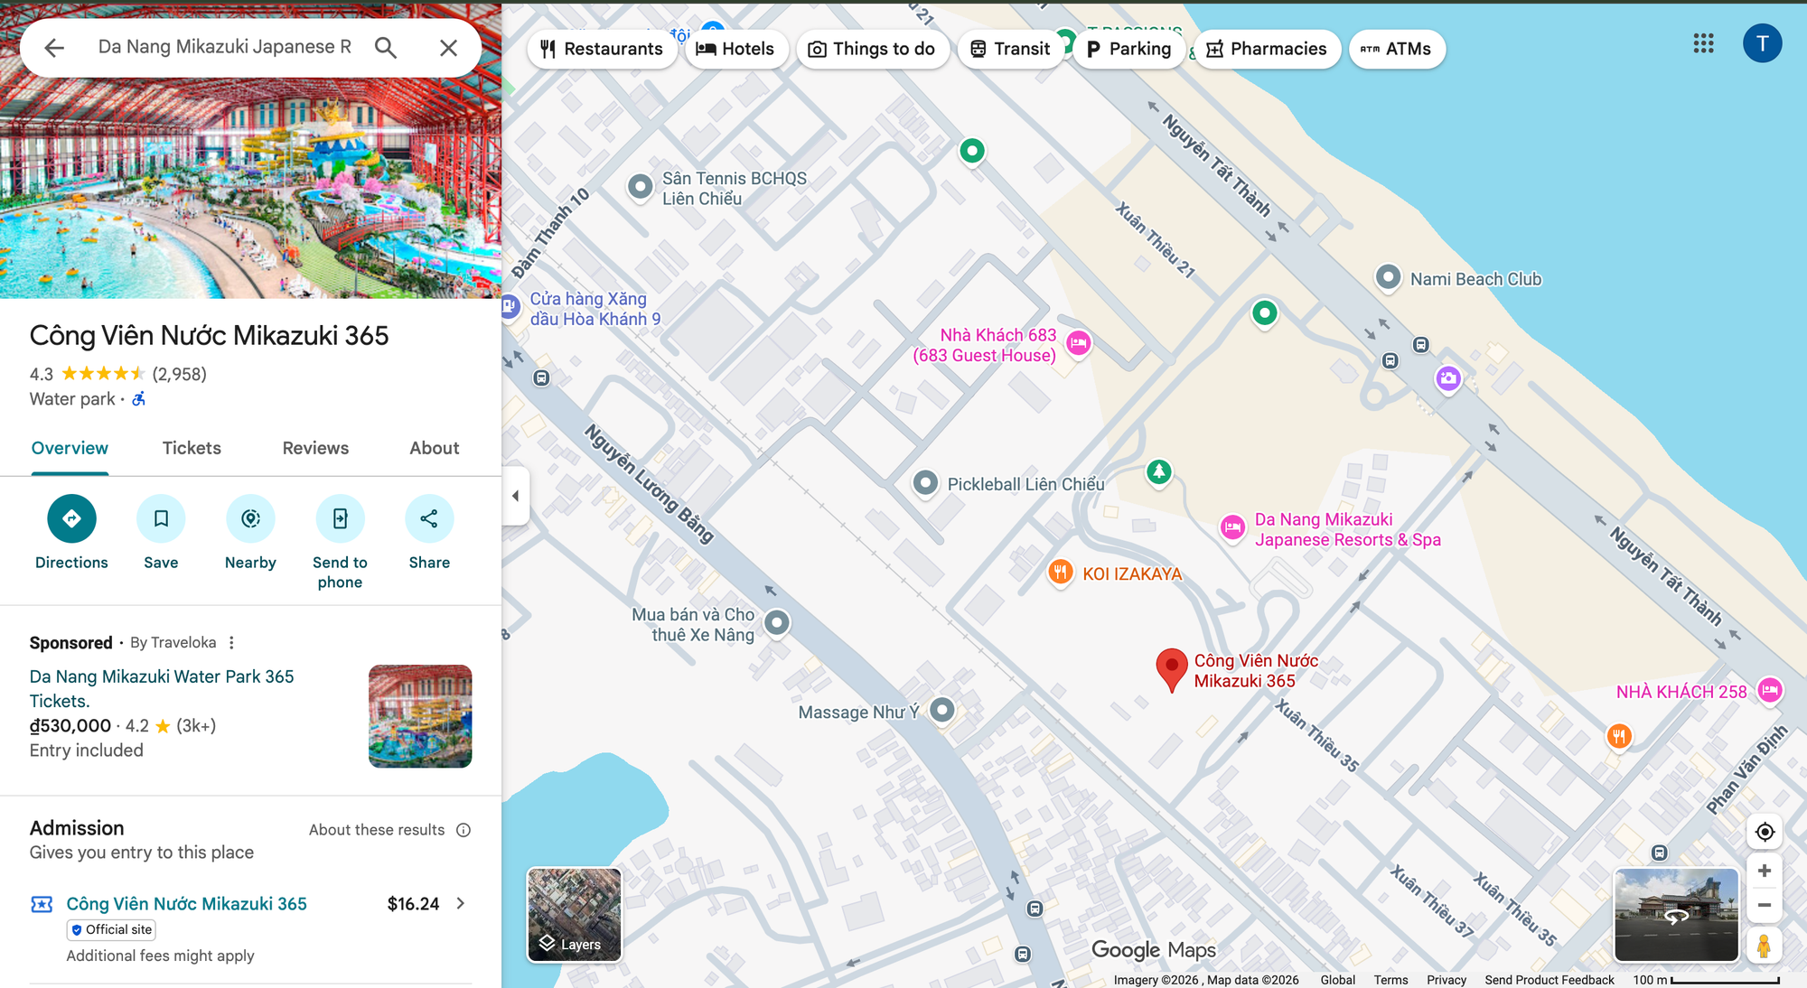Filter the map by Hotels
Viewport: 1807px width, 988px height.
(735, 49)
